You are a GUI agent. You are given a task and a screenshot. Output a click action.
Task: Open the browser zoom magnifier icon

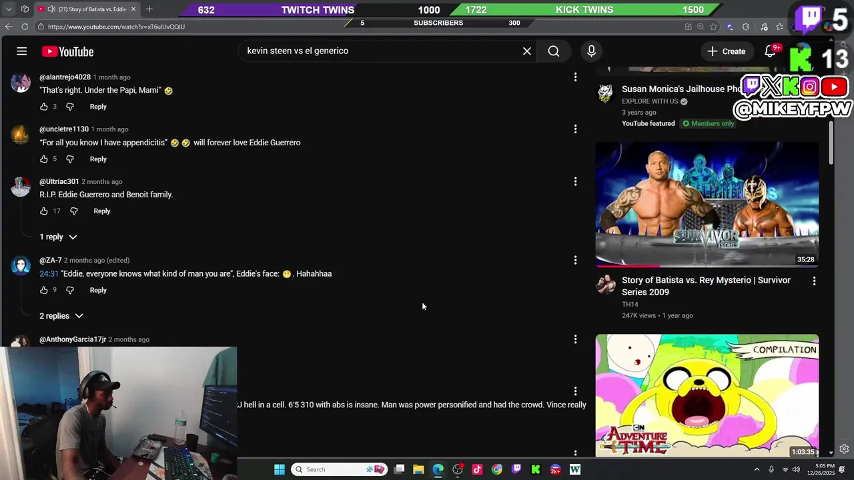coord(701,27)
